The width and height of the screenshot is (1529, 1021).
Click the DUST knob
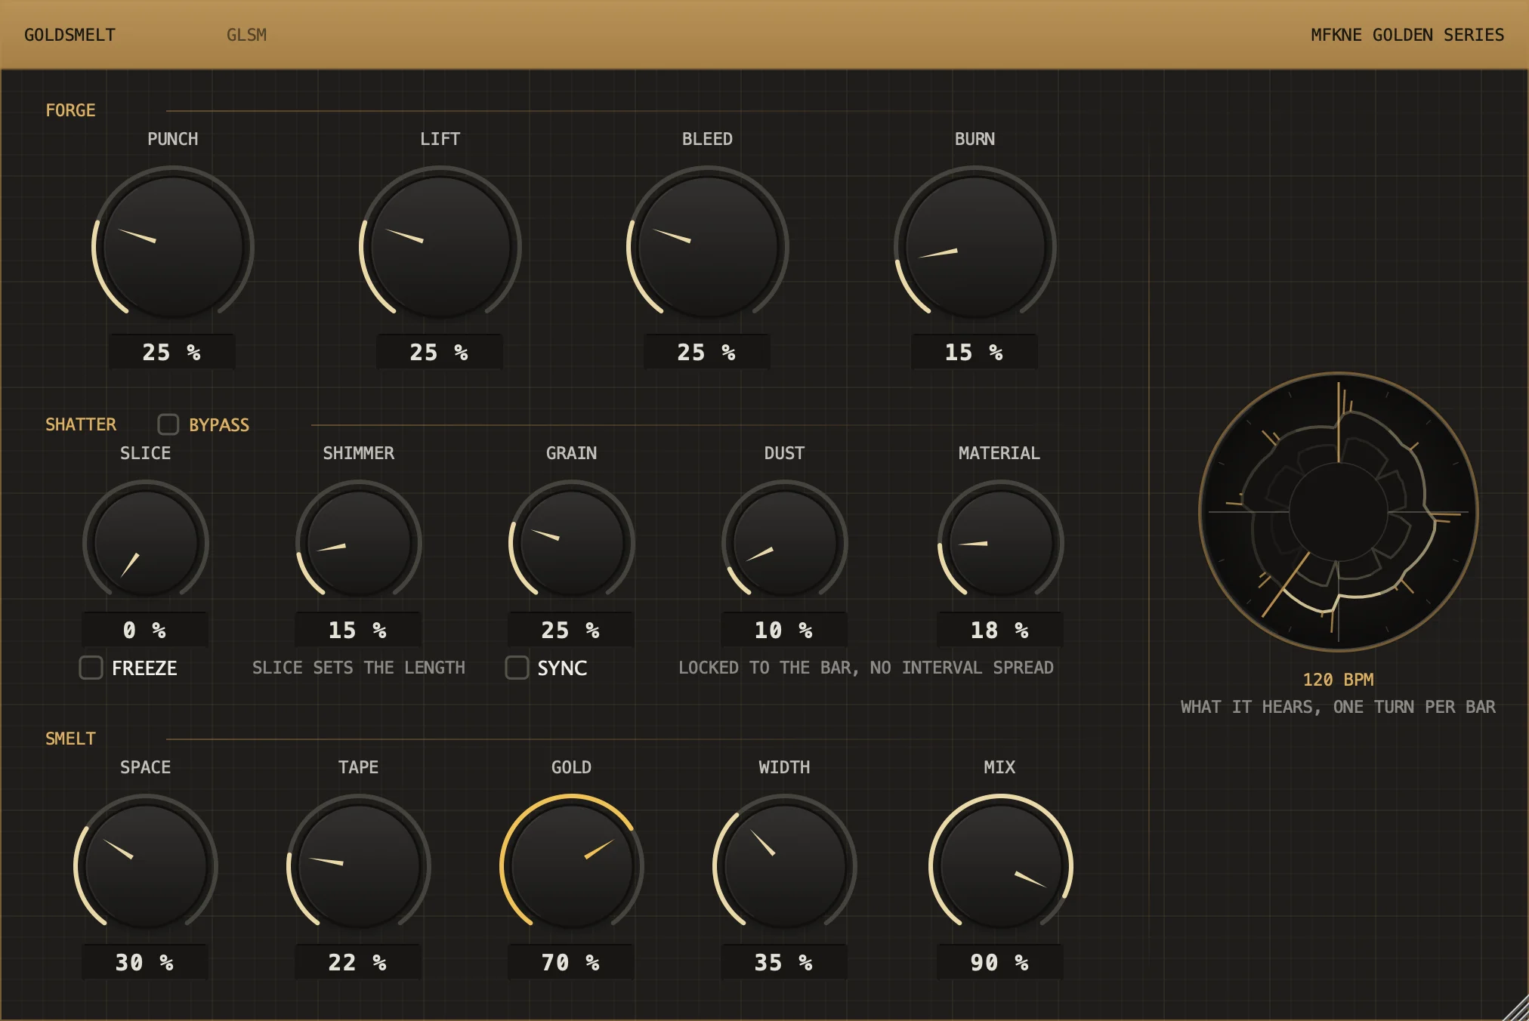click(x=785, y=543)
